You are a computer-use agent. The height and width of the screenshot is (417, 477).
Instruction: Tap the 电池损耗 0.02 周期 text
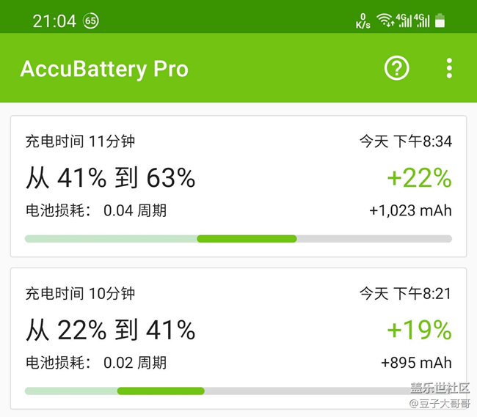pyautogui.click(x=96, y=363)
